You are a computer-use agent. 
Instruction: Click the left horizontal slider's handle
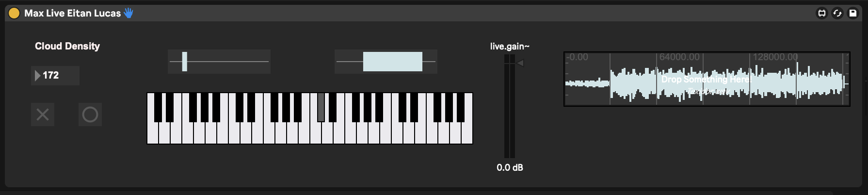pos(184,62)
